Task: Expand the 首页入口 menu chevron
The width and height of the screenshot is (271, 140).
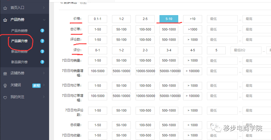Action: click(x=44, y=8)
